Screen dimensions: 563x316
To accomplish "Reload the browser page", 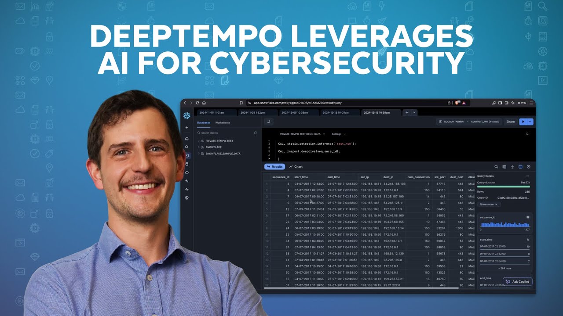I will [197, 103].
